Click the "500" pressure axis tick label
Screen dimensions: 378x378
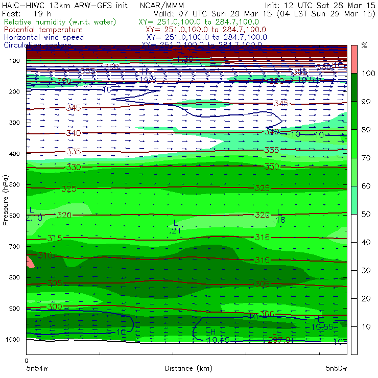14,184
